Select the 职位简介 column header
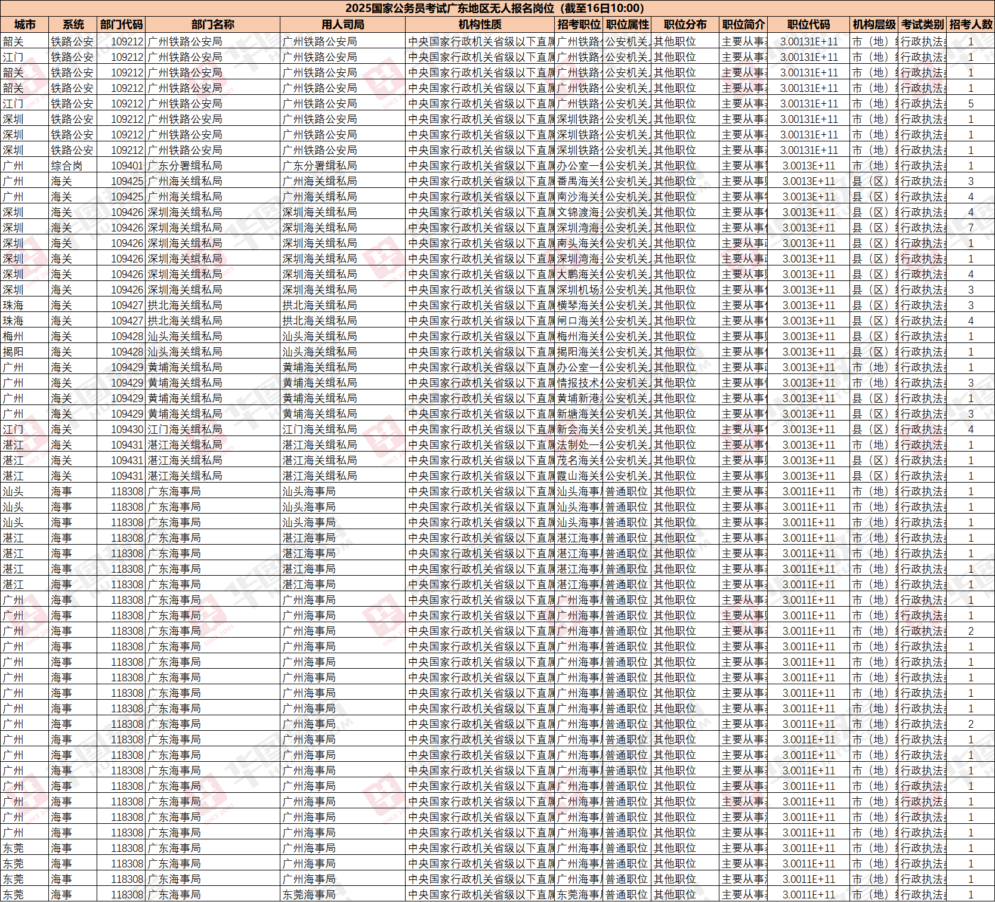The width and height of the screenshot is (995, 902). pyautogui.click(x=743, y=24)
